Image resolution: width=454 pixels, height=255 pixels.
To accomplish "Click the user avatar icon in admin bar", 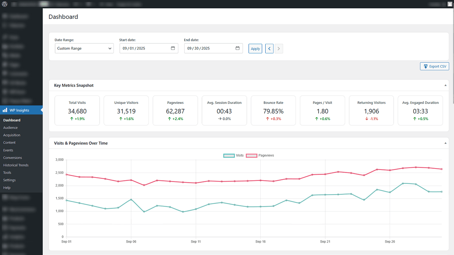I will (450, 4).
